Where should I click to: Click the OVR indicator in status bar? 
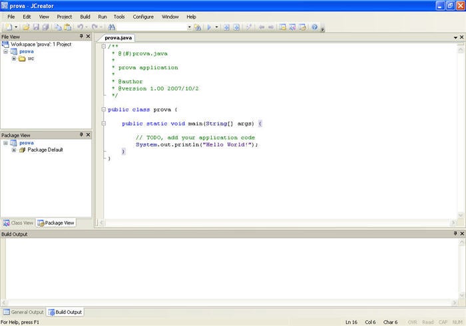[412, 322]
